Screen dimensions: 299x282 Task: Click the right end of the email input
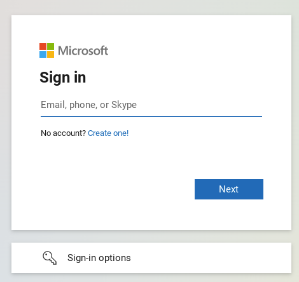[x=254, y=105]
